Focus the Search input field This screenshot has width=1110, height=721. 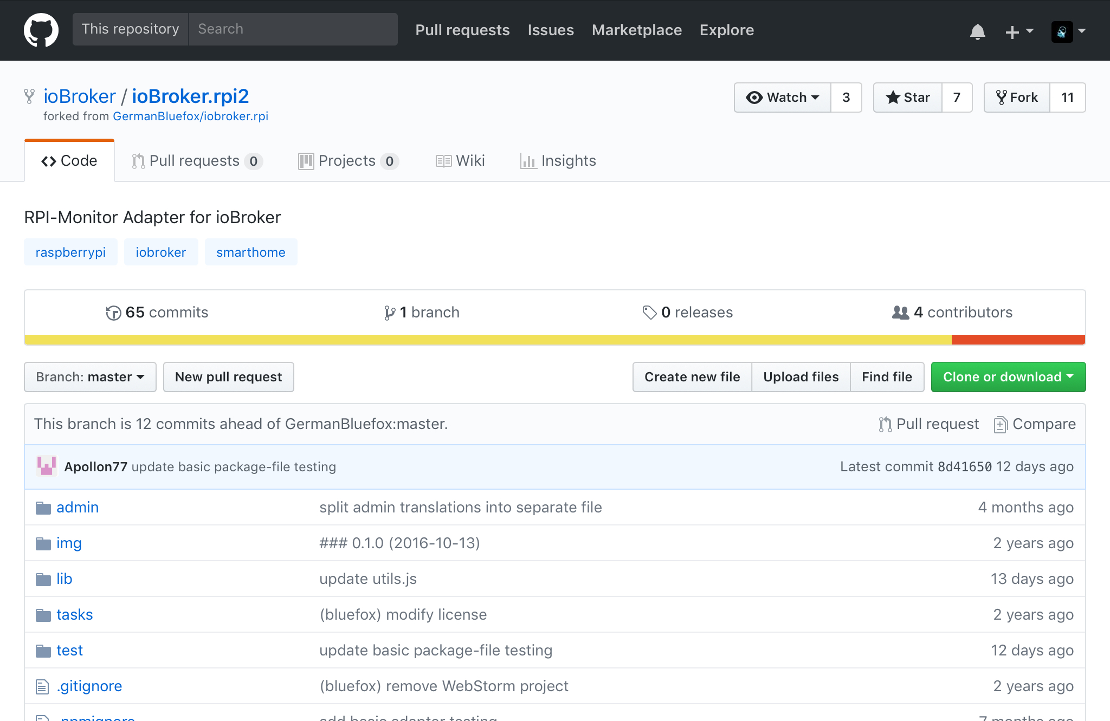click(293, 29)
